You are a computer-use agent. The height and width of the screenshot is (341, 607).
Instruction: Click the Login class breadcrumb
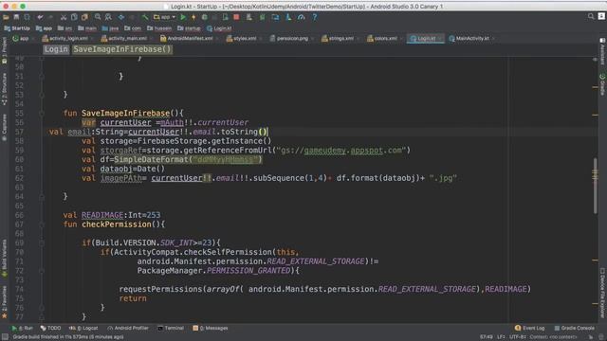point(56,49)
